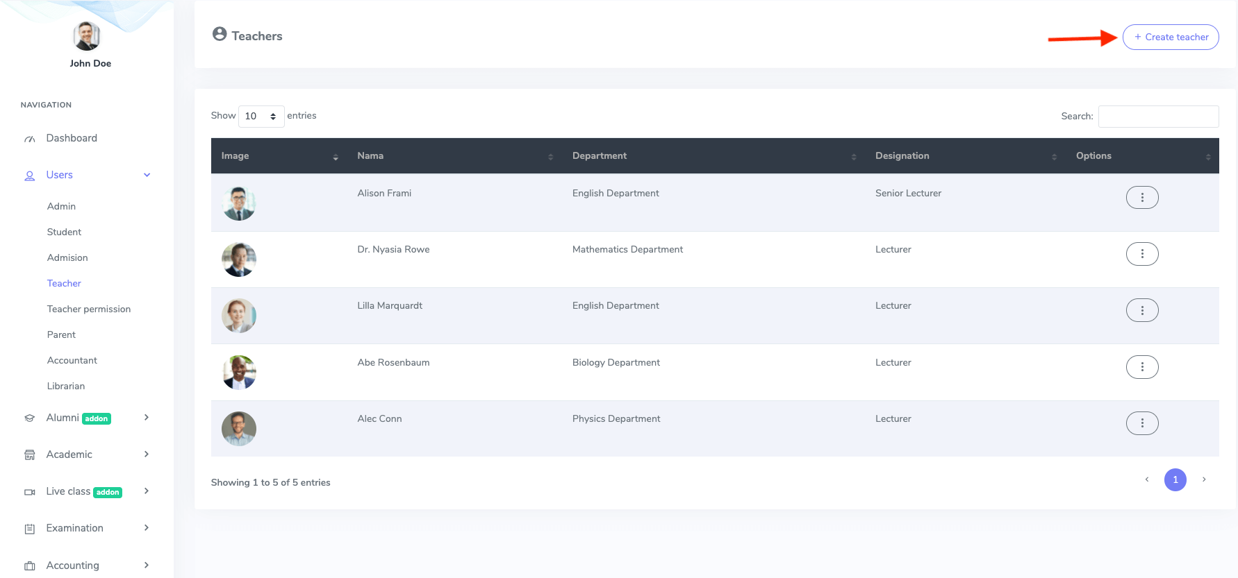Open Teacher permission in sidebar
1238x578 pixels.
89,309
